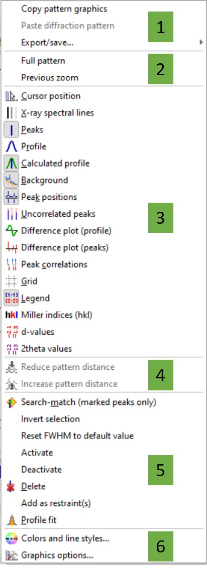Expand the Export/save submenu arrow
The width and height of the screenshot is (207, 569).
tap(201, 43)
